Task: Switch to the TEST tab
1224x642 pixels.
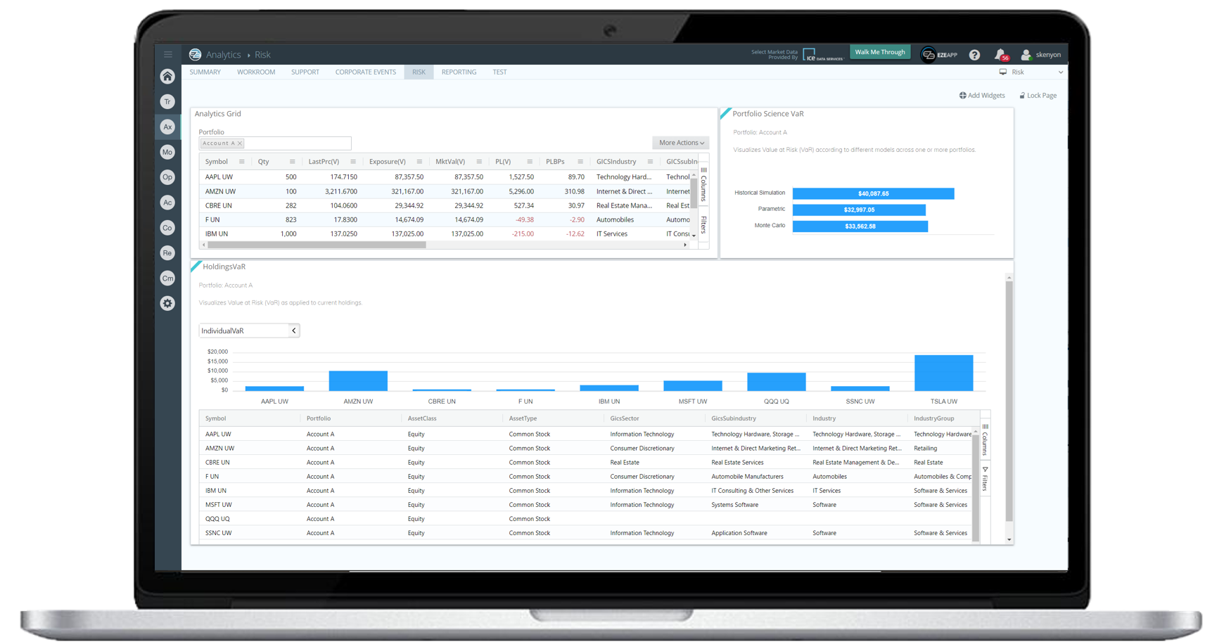Action: [499, 72]
